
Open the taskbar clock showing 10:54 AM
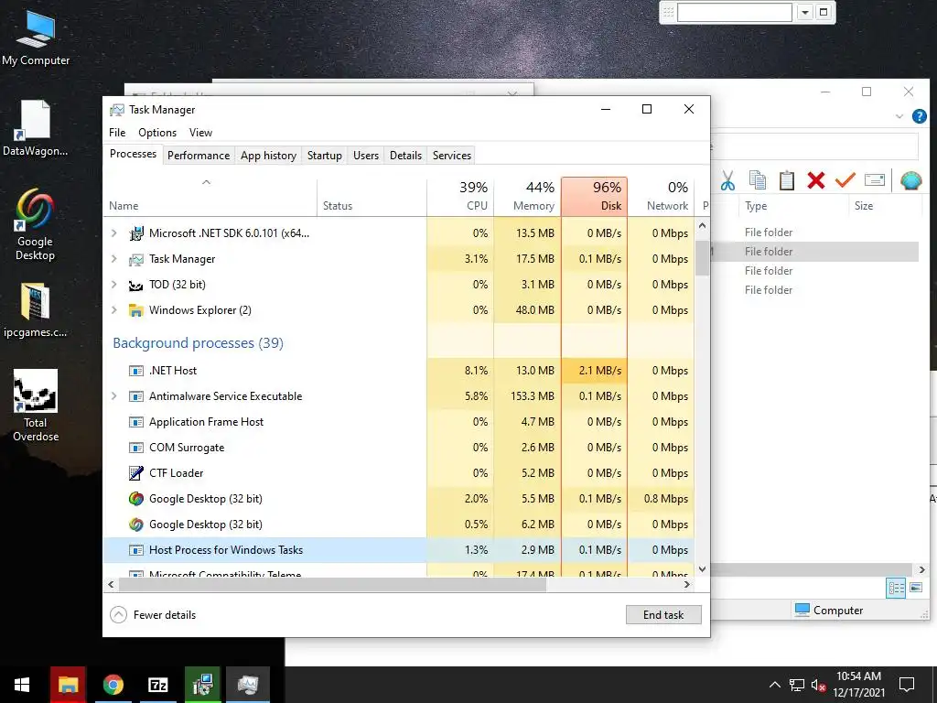[858, 685]
